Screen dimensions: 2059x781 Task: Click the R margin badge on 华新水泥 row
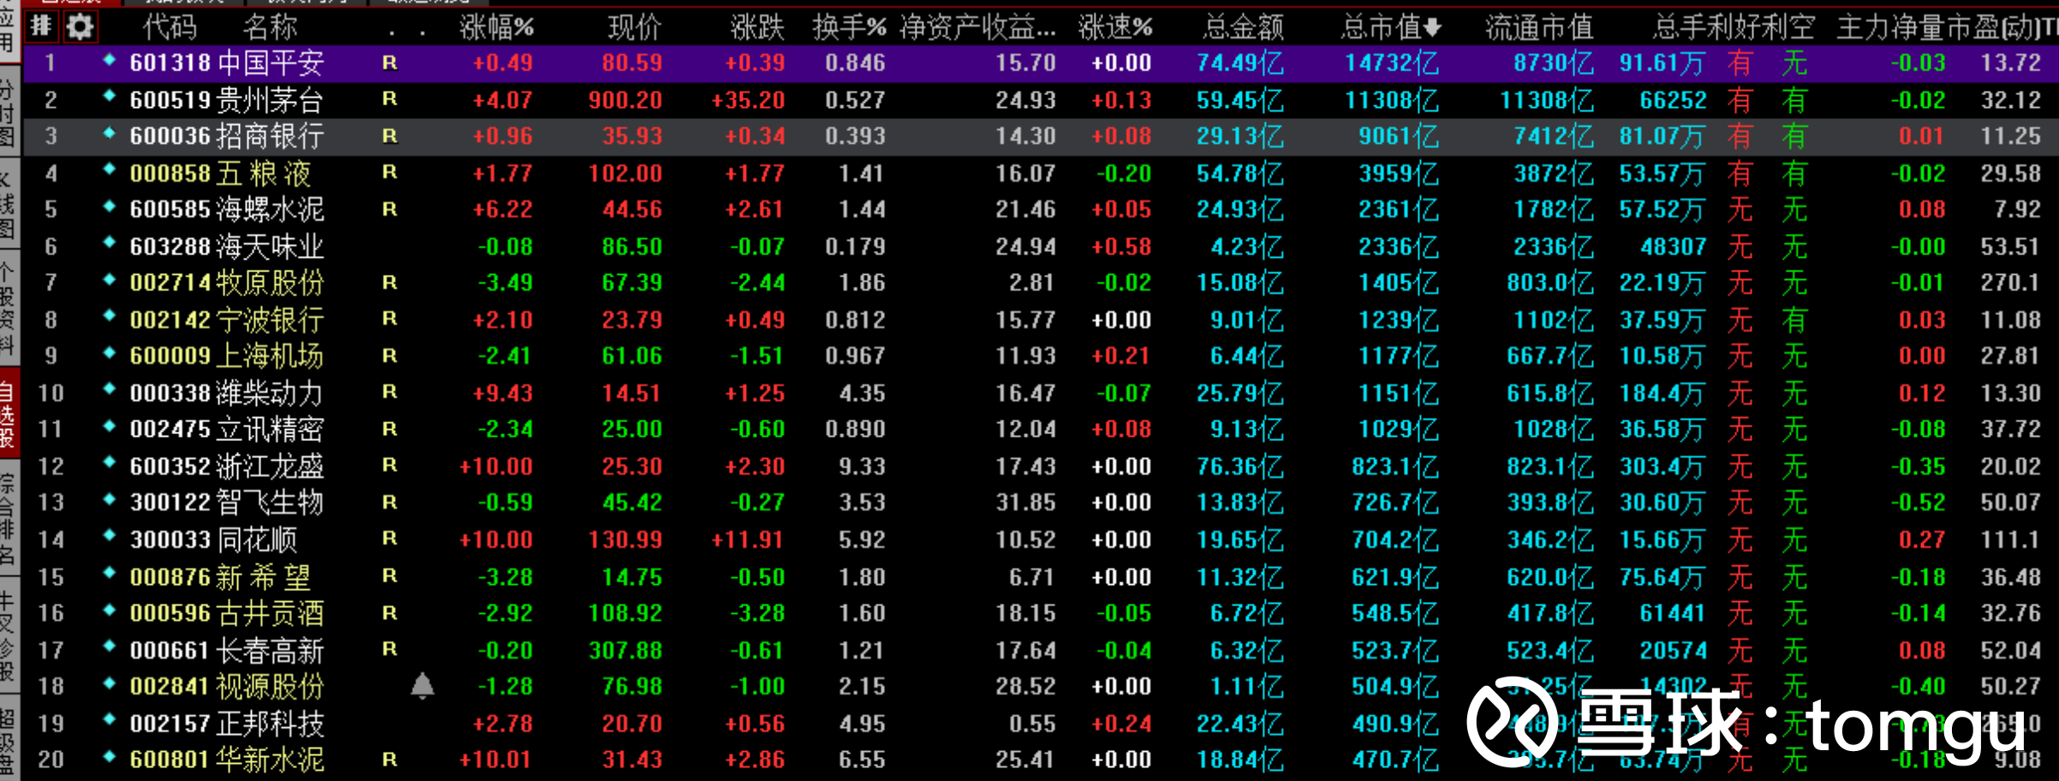tap(390, 759)
